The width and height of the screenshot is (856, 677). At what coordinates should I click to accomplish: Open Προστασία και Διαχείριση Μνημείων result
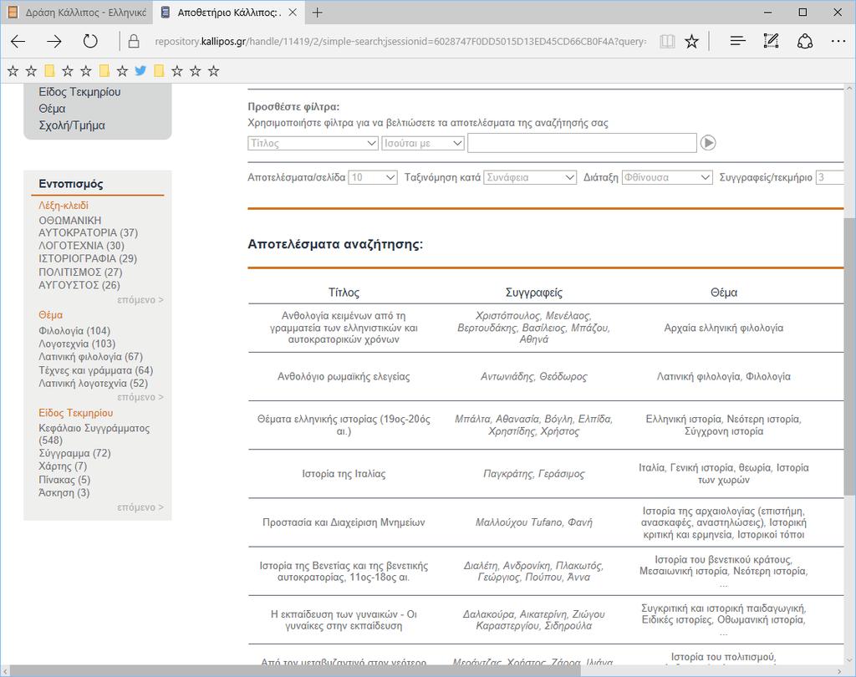[344, 522]
